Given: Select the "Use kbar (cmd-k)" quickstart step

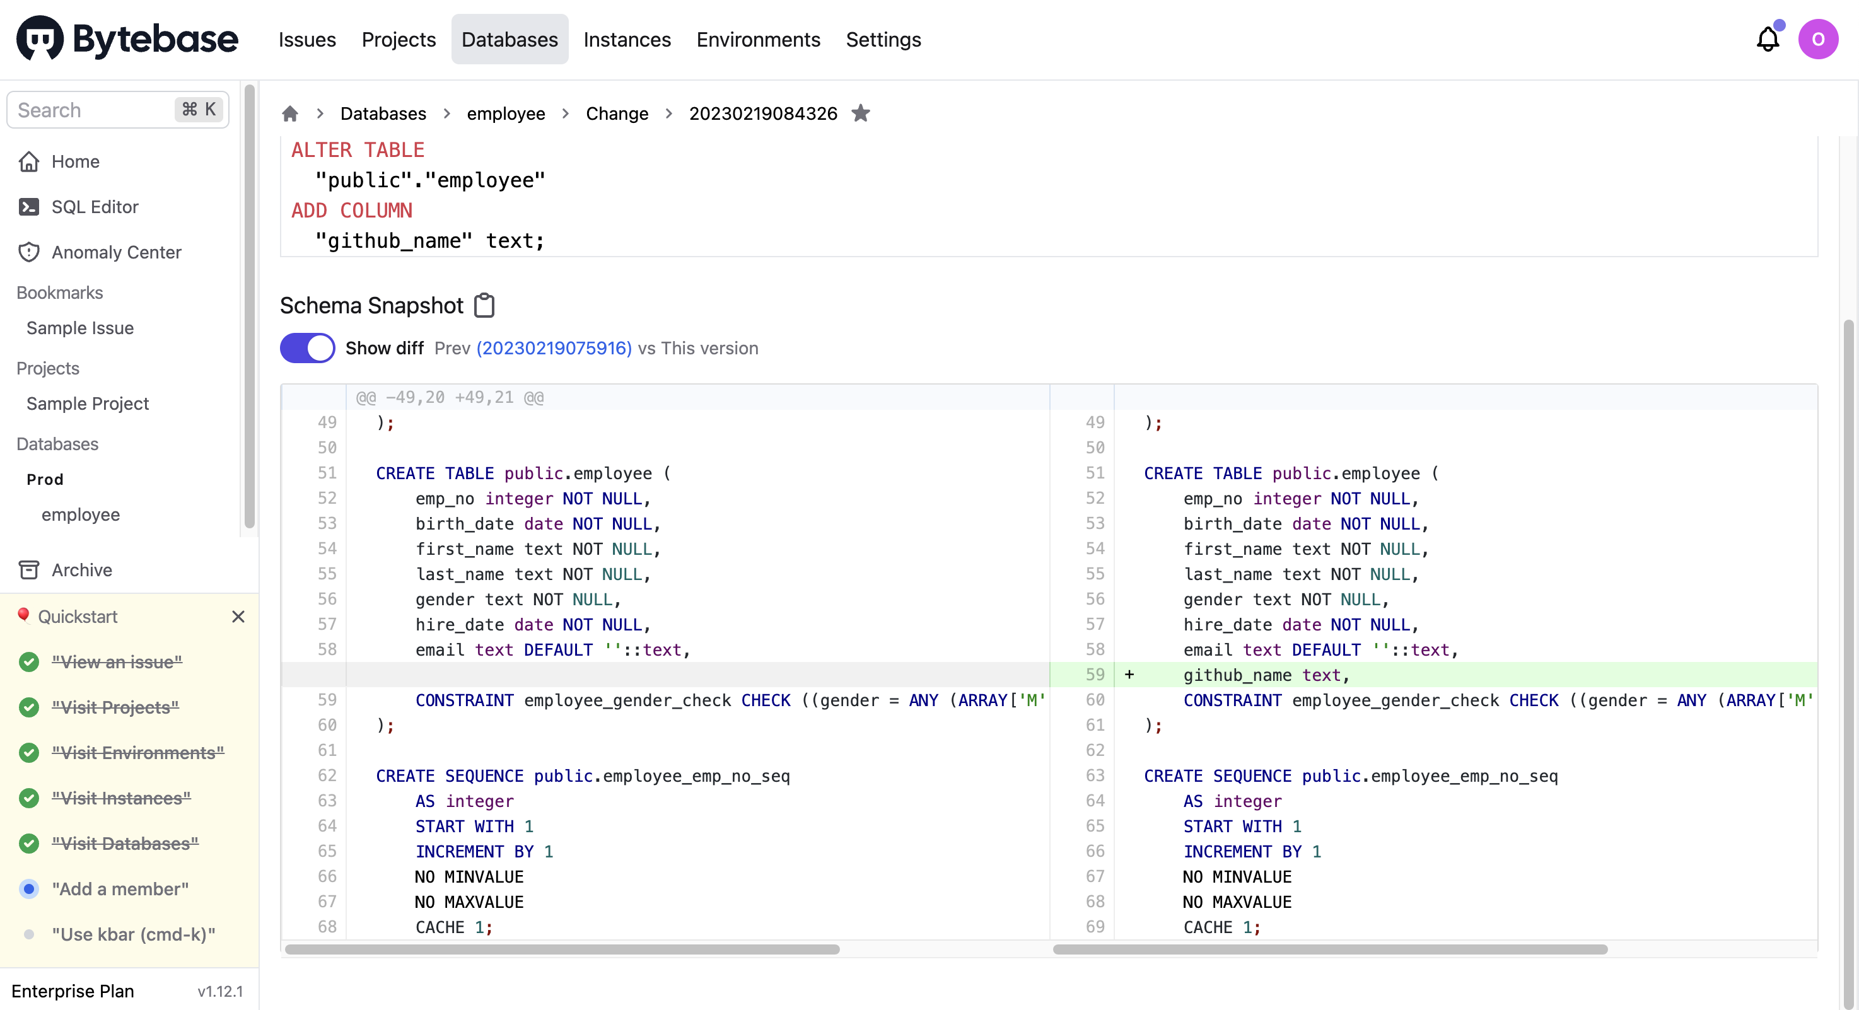Looking at the screenshot, I should [134, 934].
